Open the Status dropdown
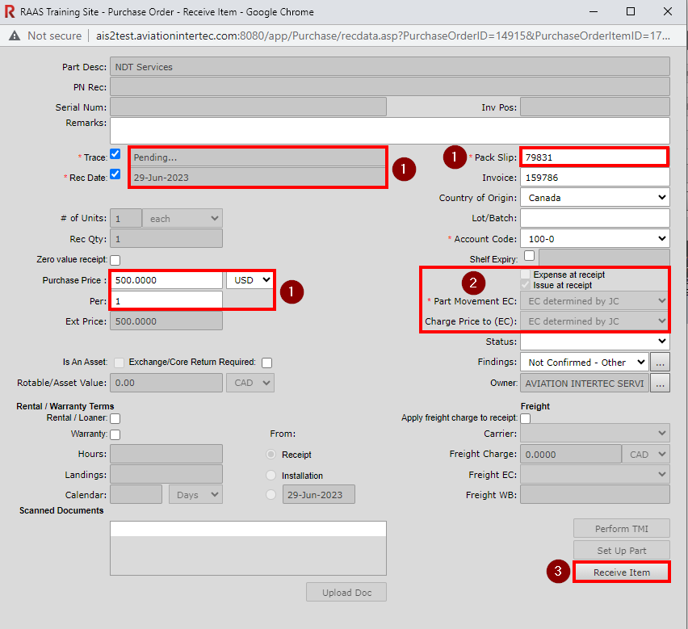The height and width of the screenshot is (629, 688). pos(594,342)
